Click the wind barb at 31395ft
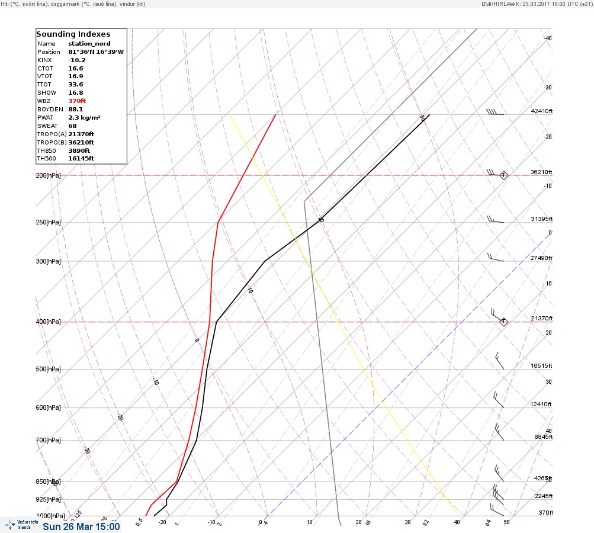The image size is (594, 533). 495,219
